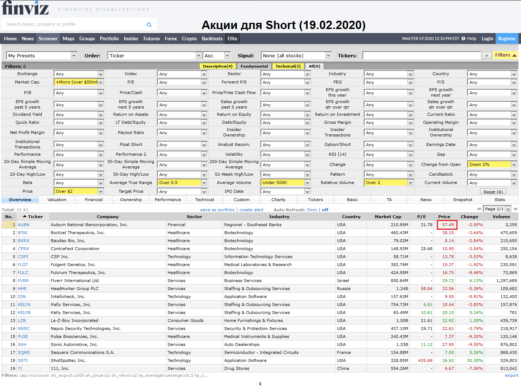The image size is (521, 392).
Task: Open the Exchange filter dropdown
Action: 79,74
